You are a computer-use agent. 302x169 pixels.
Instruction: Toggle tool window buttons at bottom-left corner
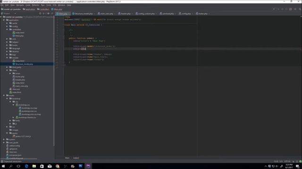[2, 161]
